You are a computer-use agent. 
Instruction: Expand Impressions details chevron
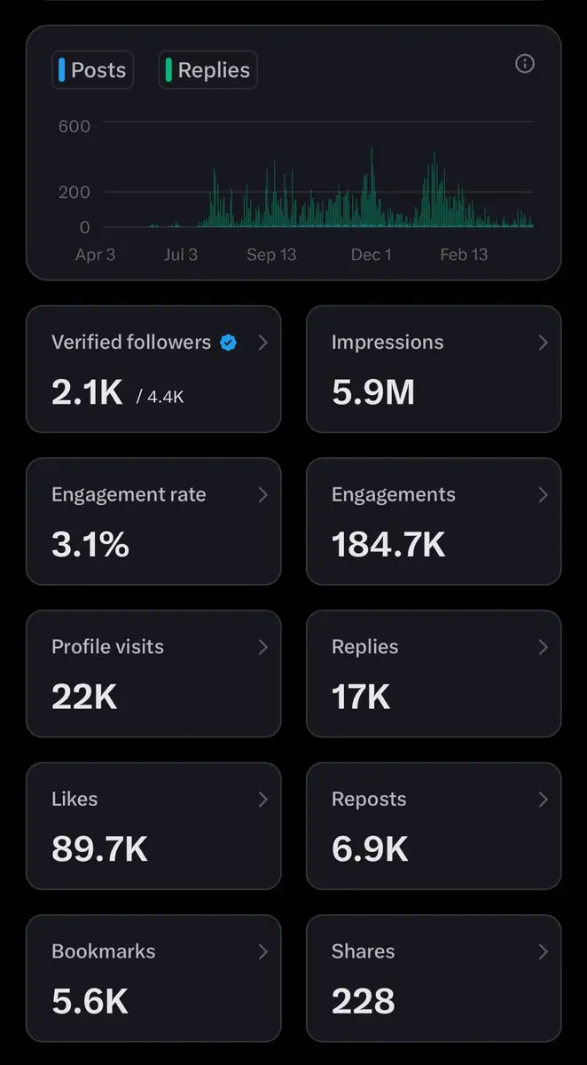click(543, 343)
